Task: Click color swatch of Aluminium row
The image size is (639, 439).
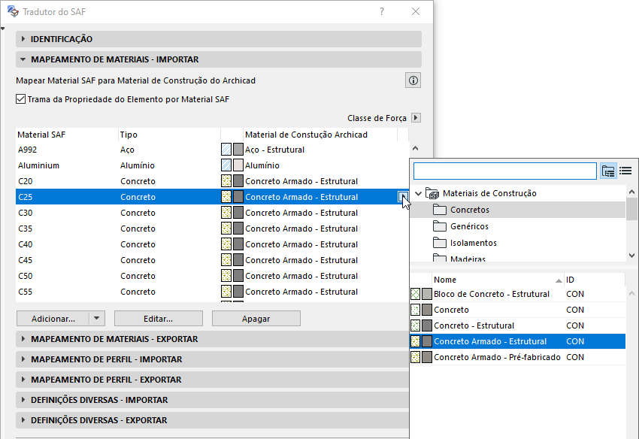Action: (x=238, y=165)
